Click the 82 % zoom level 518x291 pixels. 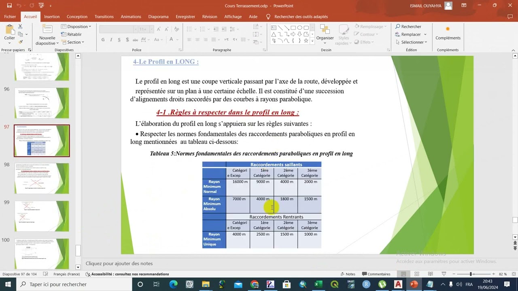pyautogui.click(x=503, y=274)
